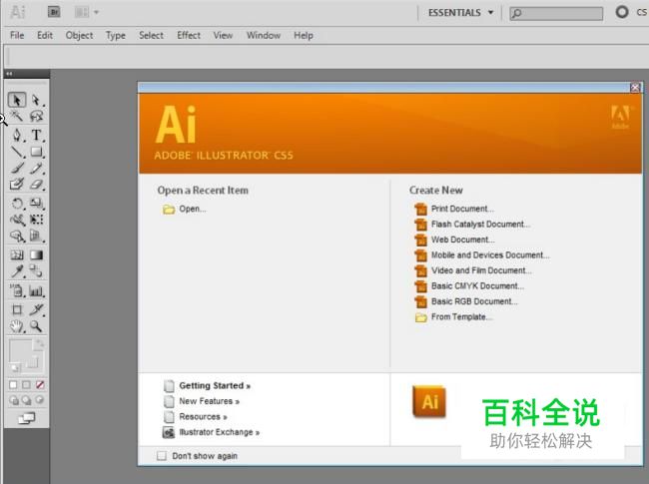Select the Scale tool
649x484 pixels.
(x=36, y=204)
